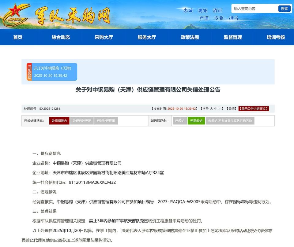Select the 无需缴纳 deposit option
294x247 pixels.
pyautogui.click(x=196, y=121)
